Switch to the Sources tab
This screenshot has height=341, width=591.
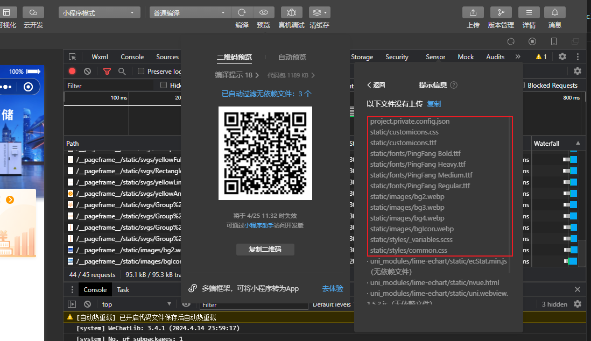click(x=167, y=57)
